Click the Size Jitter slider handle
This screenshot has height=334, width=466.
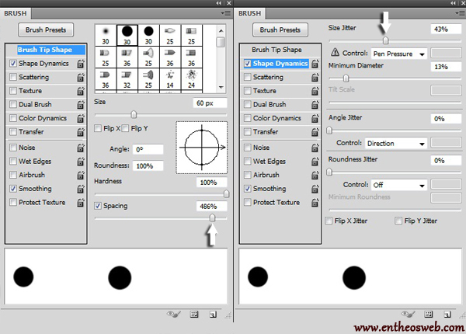tap(385, 41)
